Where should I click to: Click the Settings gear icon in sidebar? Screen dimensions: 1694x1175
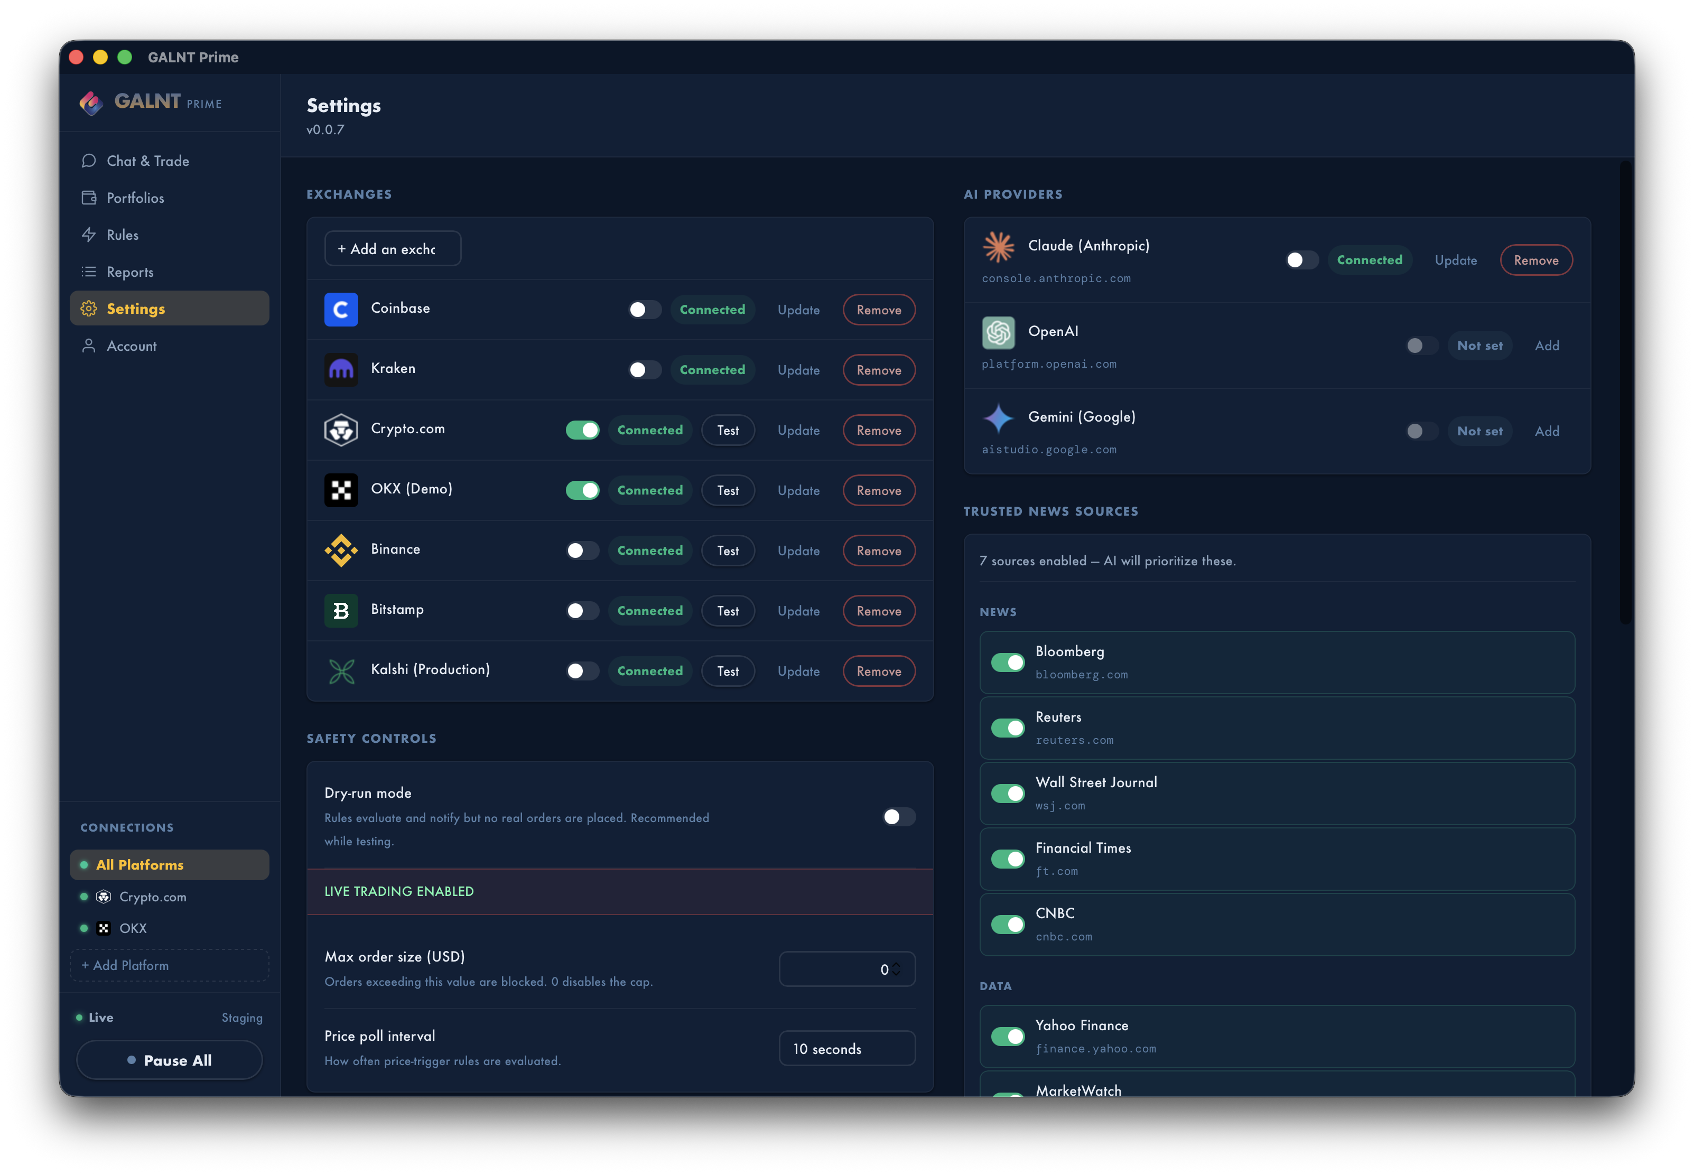pyautogui.click(x=89, y=309)
